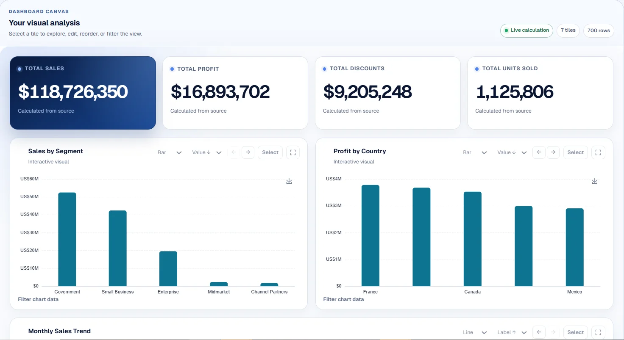Click the Mexico bar in Profit by Country
Image resolution: width=624 pixels, height=340 pixels.
point(575,247)
